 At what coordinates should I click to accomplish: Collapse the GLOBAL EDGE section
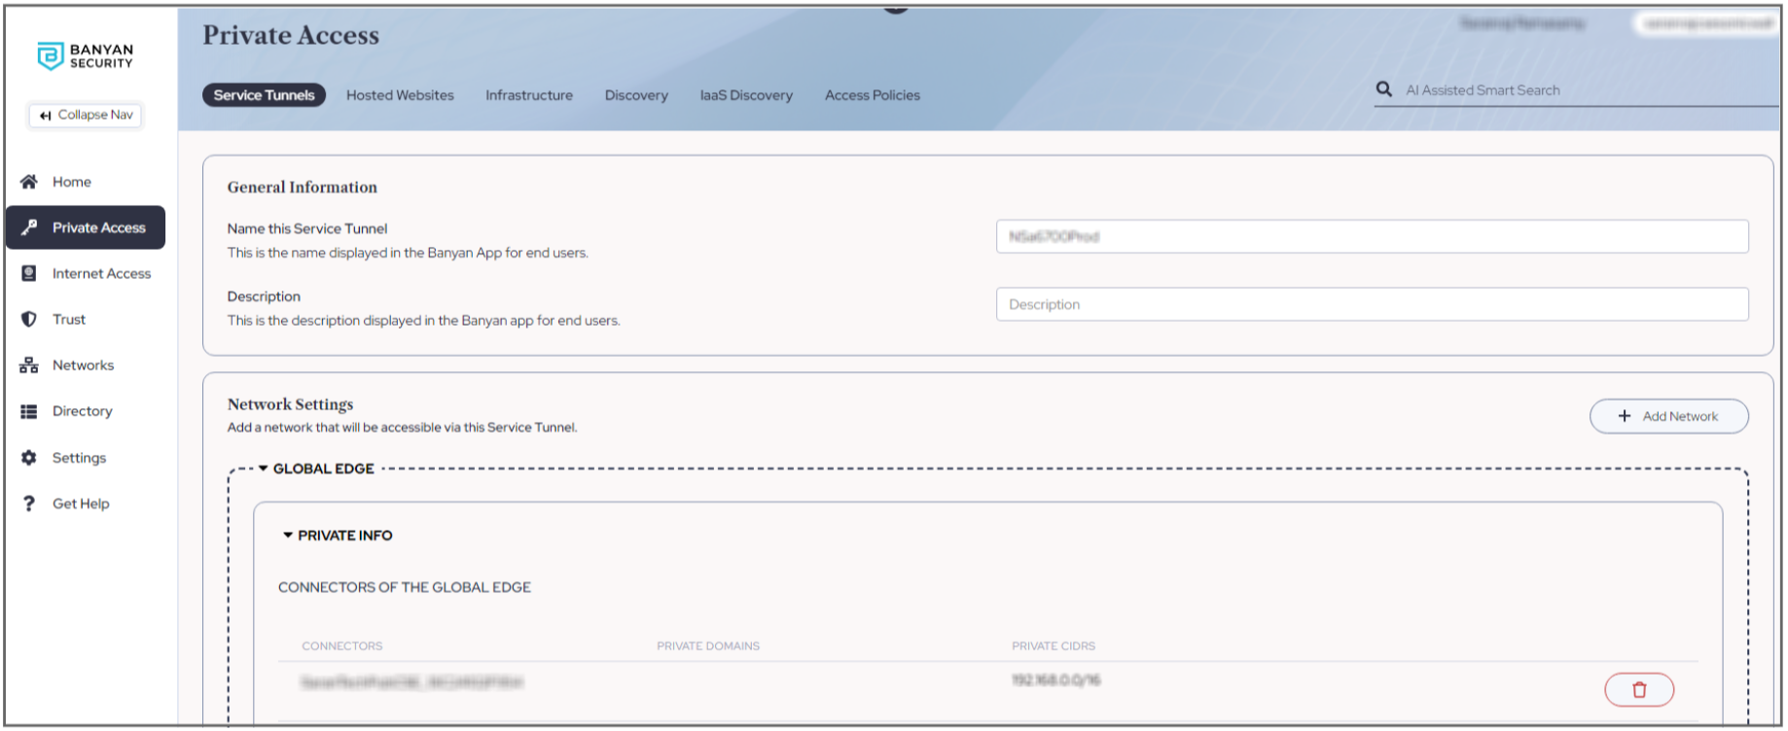coord(264,469)
